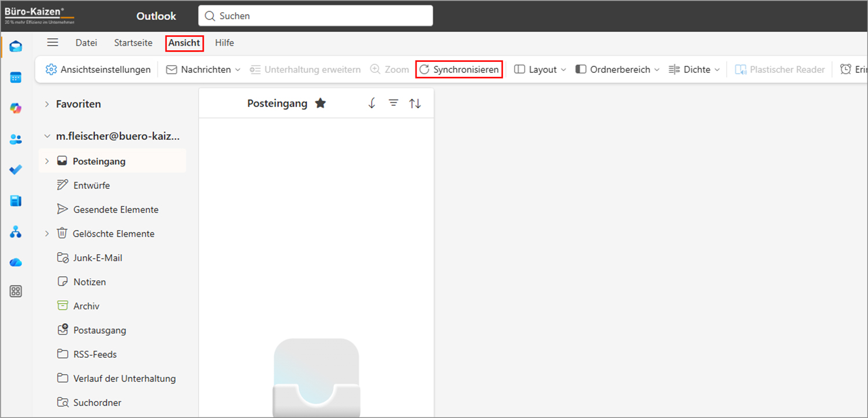Collapse the Favoriten section
This screenshot has height=418, width=868.
click(47, 104)
